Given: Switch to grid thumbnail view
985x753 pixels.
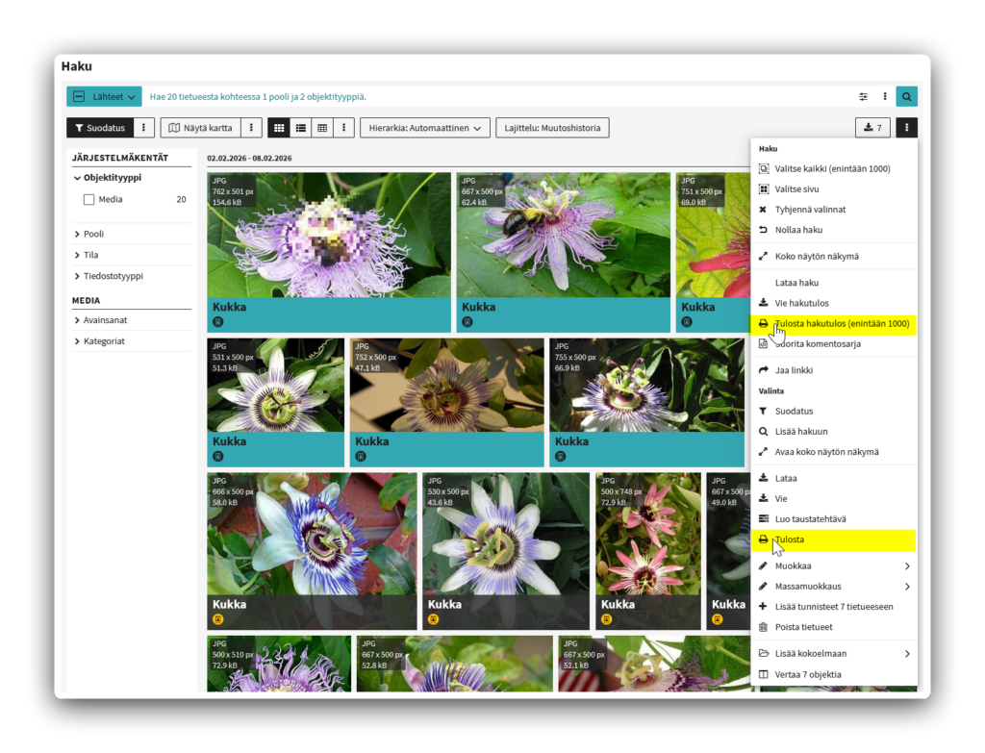Looking at the screenshot, I should pos(278,128).
